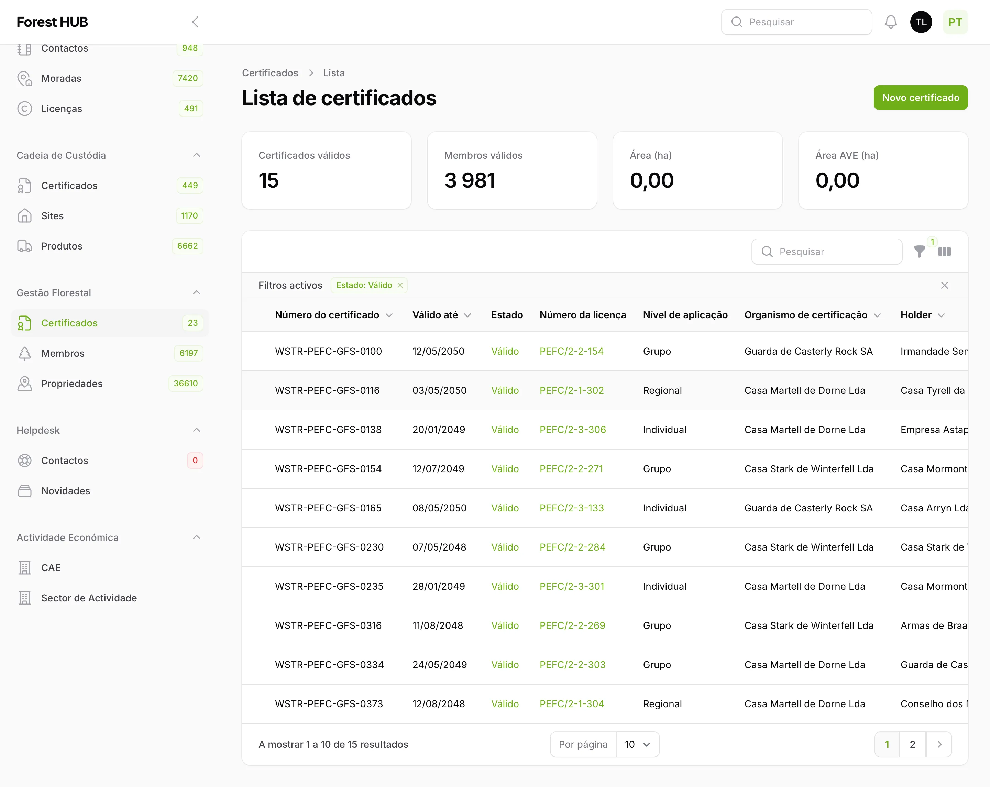This screenshot has width=990, height=787.
Task: Click the Sector de Actividade icon
Action: [25, 598]
